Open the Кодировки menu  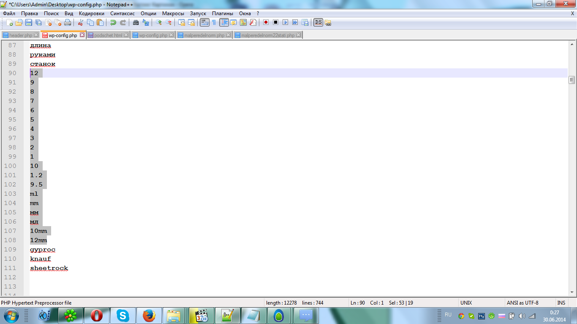coord(91,13)
